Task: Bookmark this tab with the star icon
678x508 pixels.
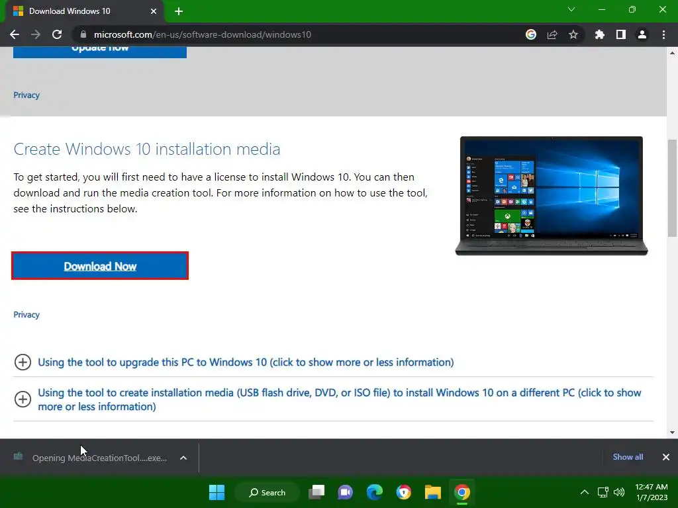Action: (573, 34)
